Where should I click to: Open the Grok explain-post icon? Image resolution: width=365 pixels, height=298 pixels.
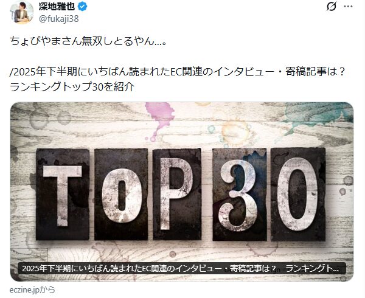click(x=331, y=7)
